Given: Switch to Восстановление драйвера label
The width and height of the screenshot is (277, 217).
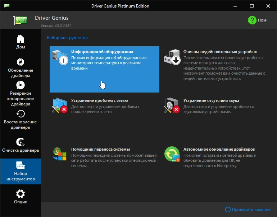Looking at the screenshot, I should click(20, 124).
